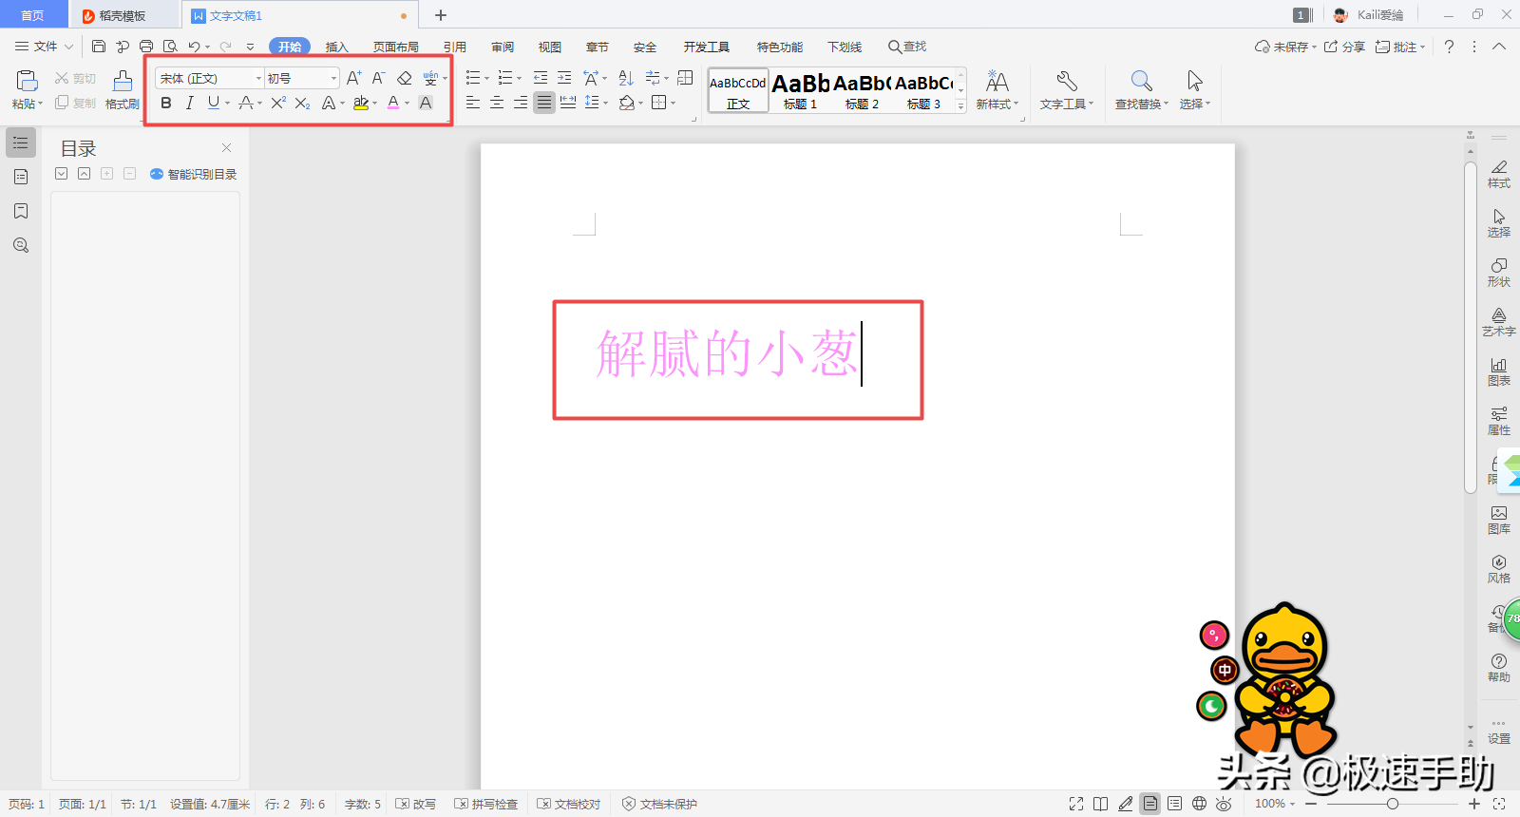Viewport: 1520px width, 817px height.
Task: Click 文档校对 in status bar
Action: coord(569,804)
